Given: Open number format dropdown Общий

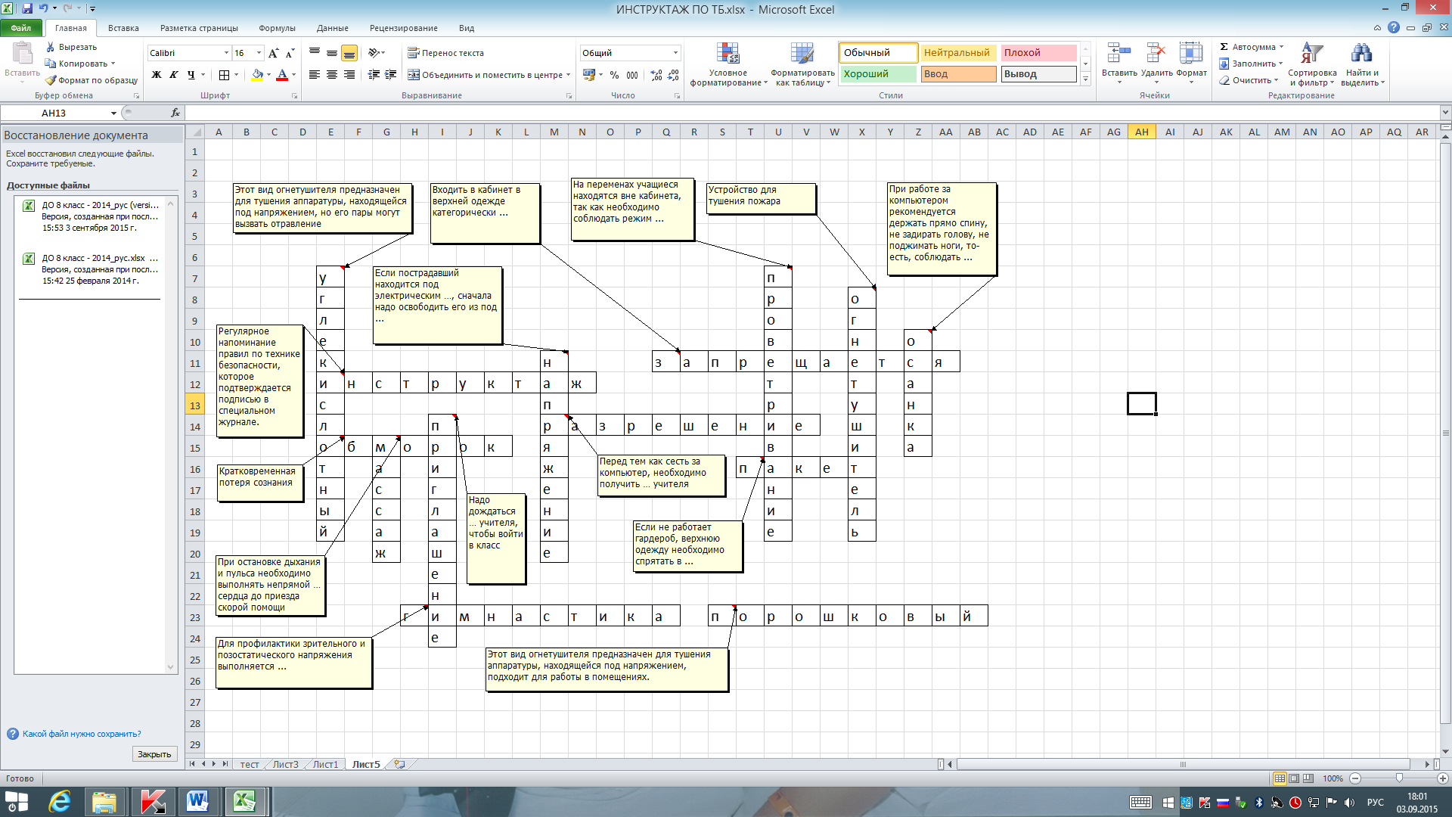Looking at the screenshot, I should 675,53.
